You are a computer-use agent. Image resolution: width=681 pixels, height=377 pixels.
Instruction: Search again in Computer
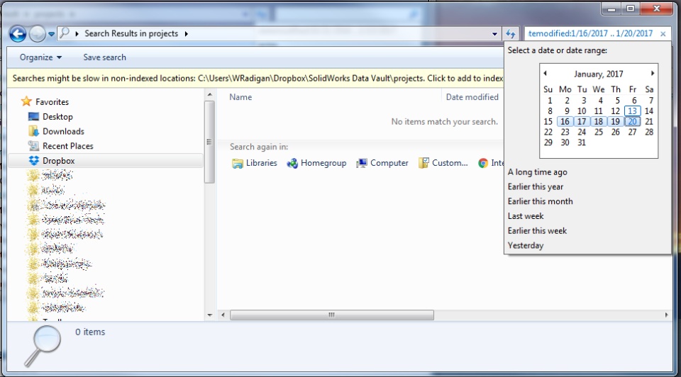[389, 163]
